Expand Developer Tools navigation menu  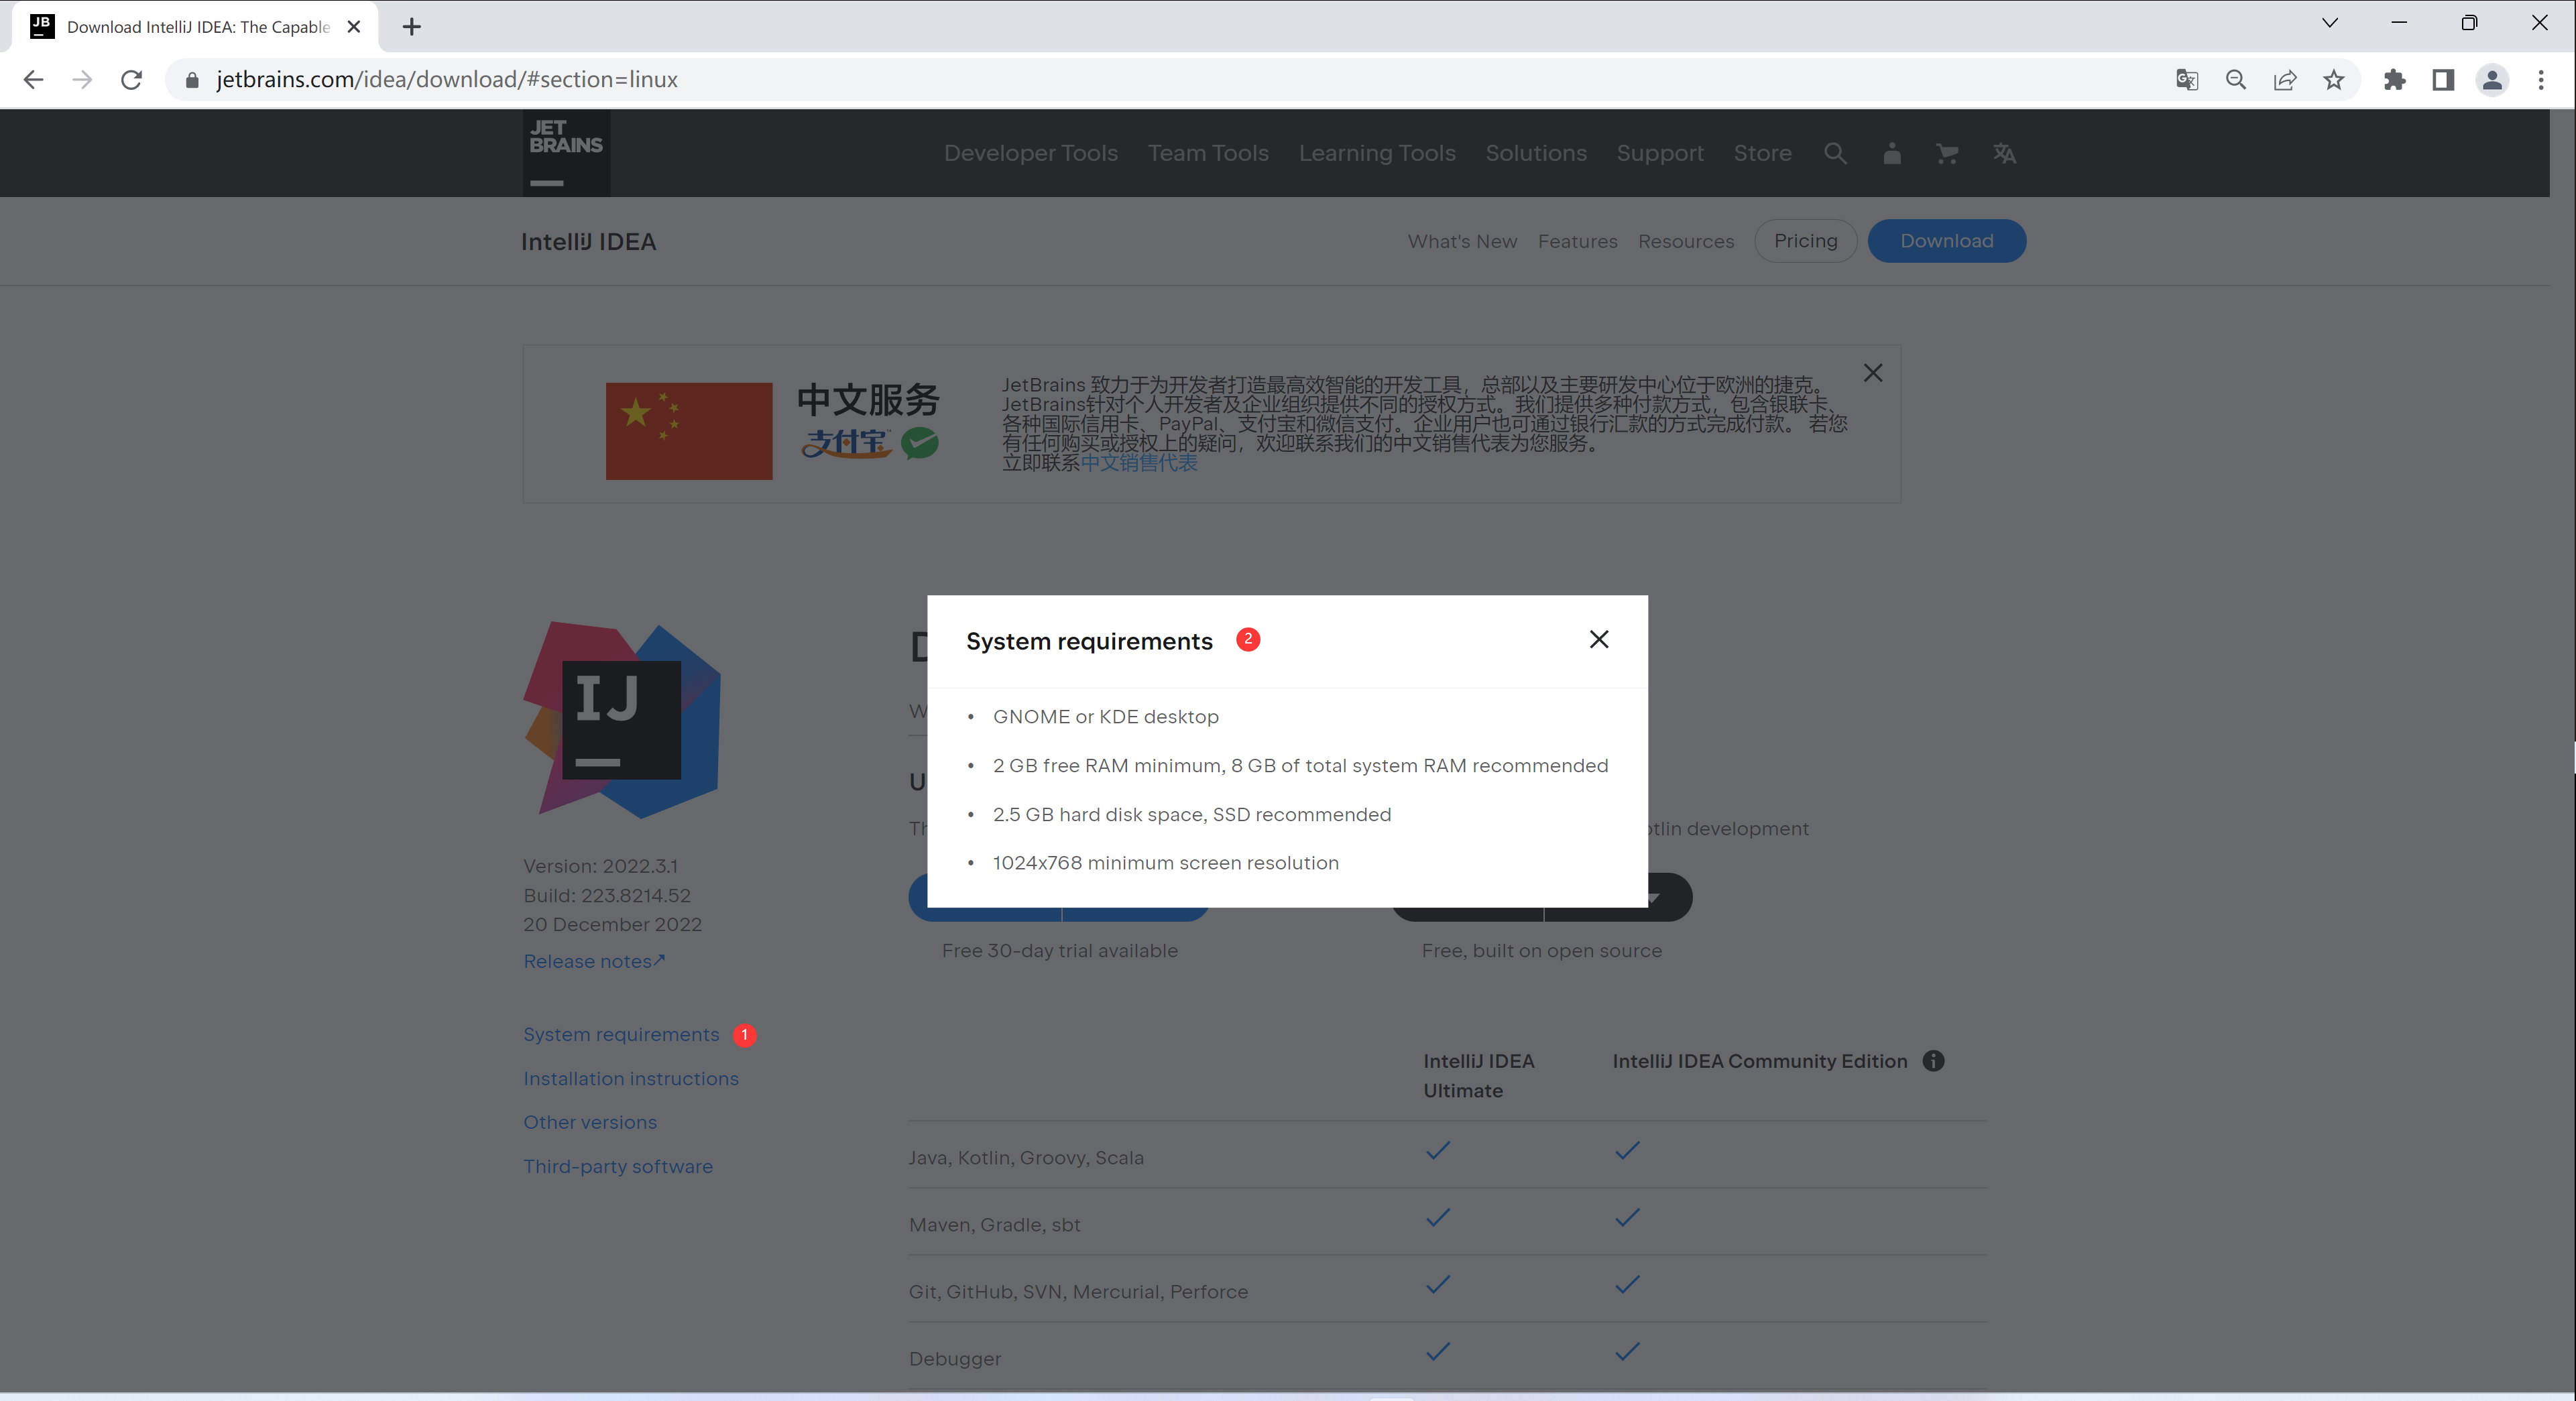pos(1029,152)
